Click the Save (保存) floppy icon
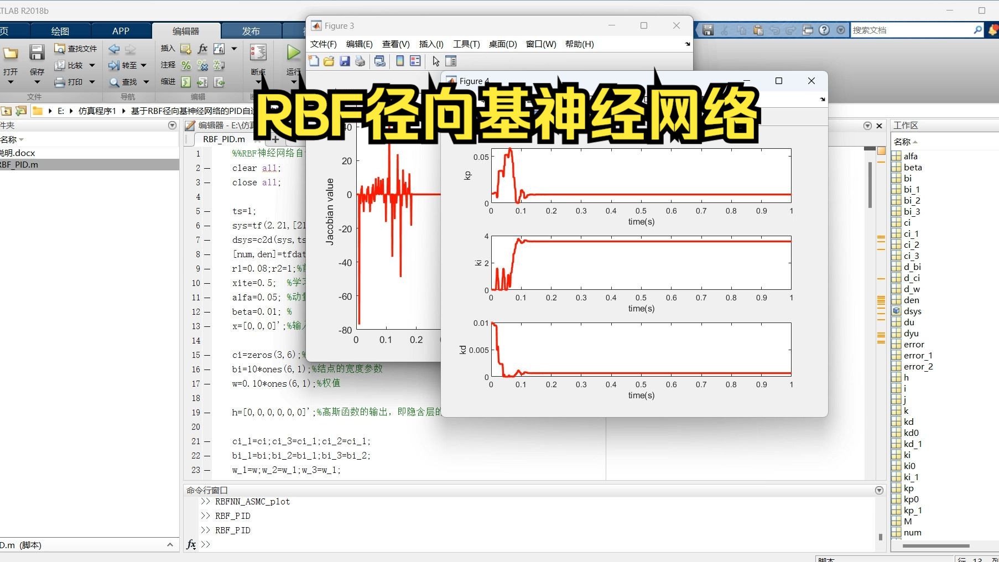The height and width of the screenshot is (562, 999). pos(37,53)
